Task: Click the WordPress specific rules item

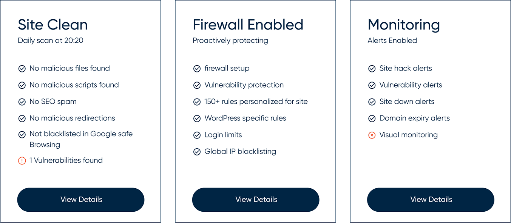Action: point(245,118)
